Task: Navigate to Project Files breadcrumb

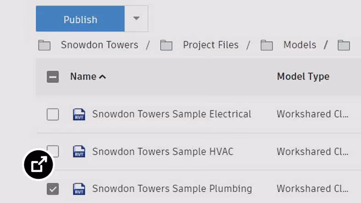Action: (x=211, y=45)
